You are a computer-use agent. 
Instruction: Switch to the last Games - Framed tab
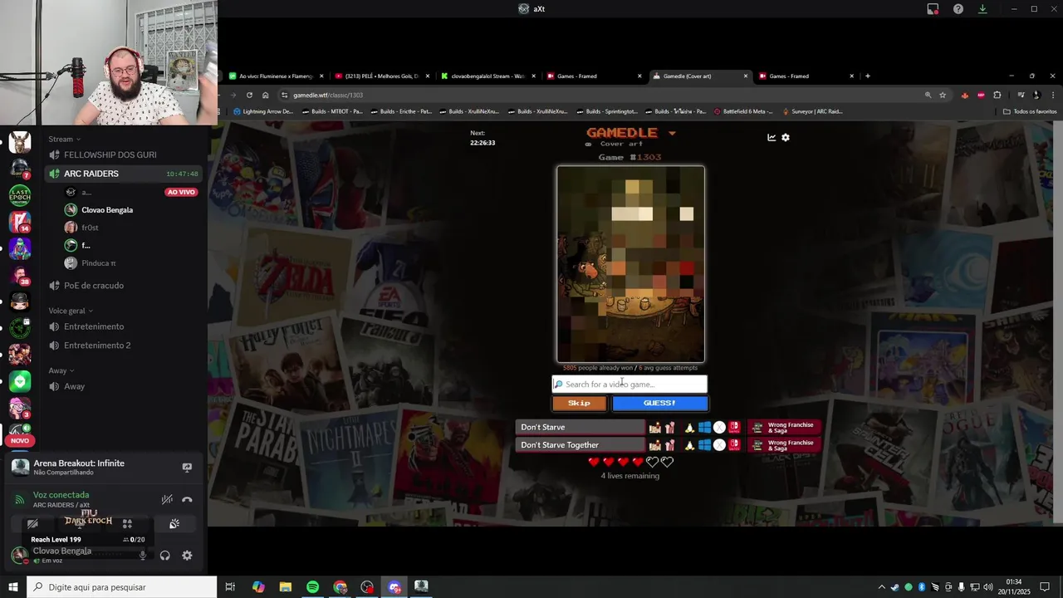point(805,76)
